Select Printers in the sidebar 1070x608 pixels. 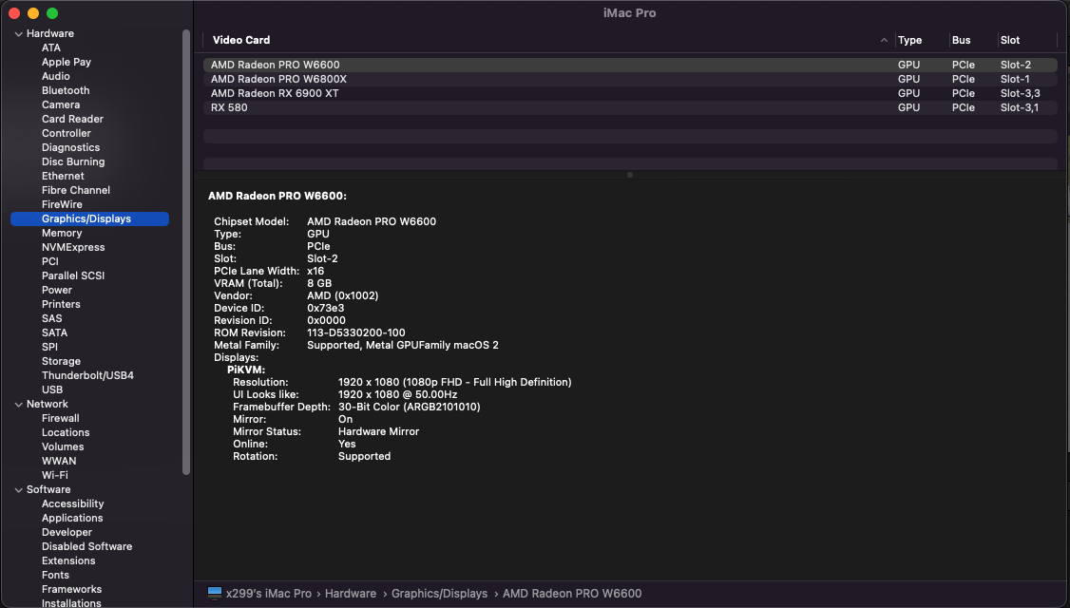[61, 304]
